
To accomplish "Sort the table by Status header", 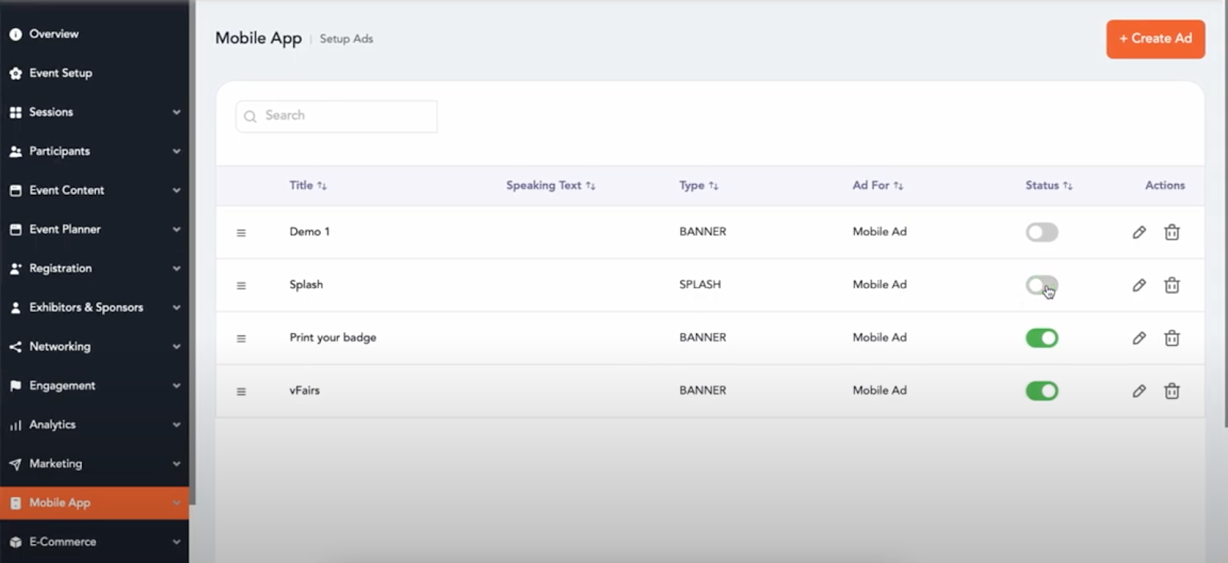I will tap(1048, 186).
